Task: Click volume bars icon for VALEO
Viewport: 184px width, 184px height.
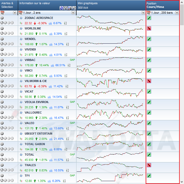Action: click(51, 128)
